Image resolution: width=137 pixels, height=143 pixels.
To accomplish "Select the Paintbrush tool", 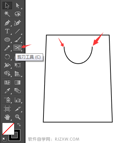I will tap(18, 39).
